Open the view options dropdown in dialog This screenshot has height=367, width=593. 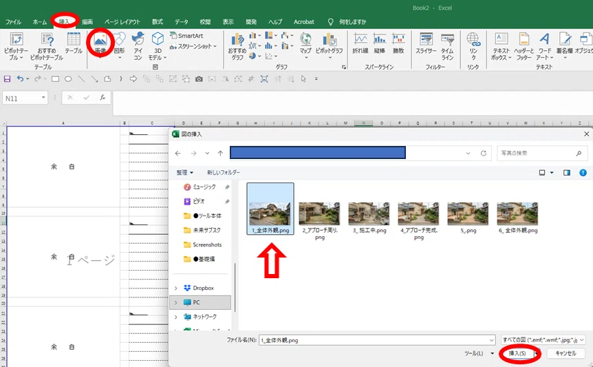coord(552,173)
